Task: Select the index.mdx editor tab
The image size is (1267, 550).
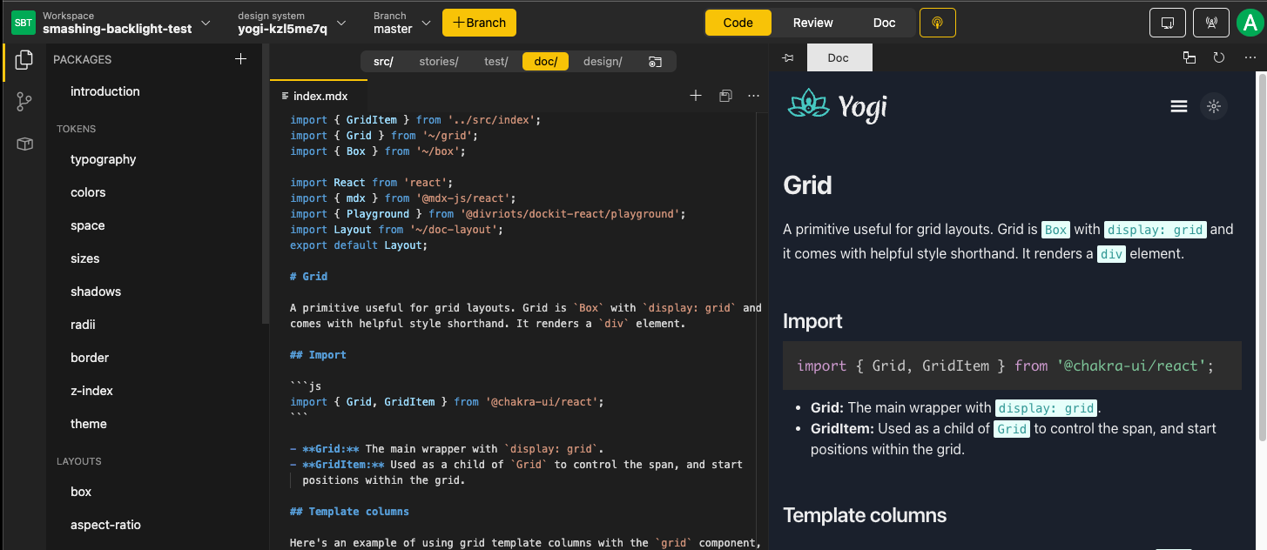Action: (x=319, y=96)
